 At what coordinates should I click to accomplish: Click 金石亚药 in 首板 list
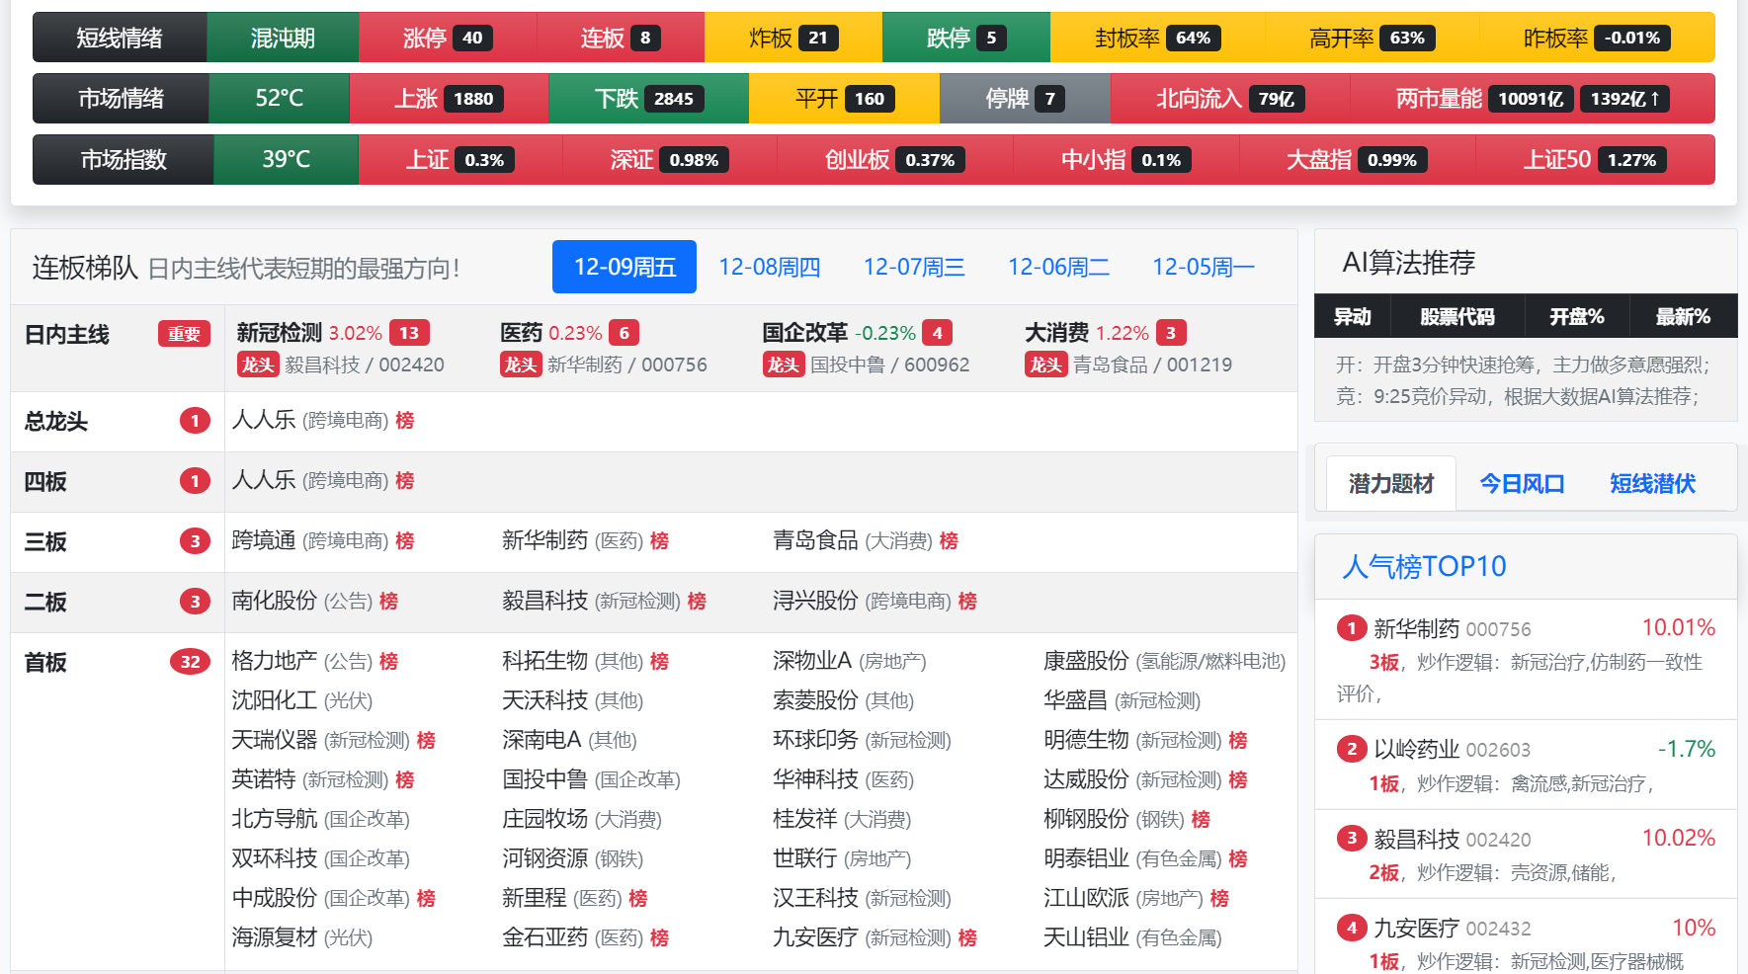coord(545,937)
